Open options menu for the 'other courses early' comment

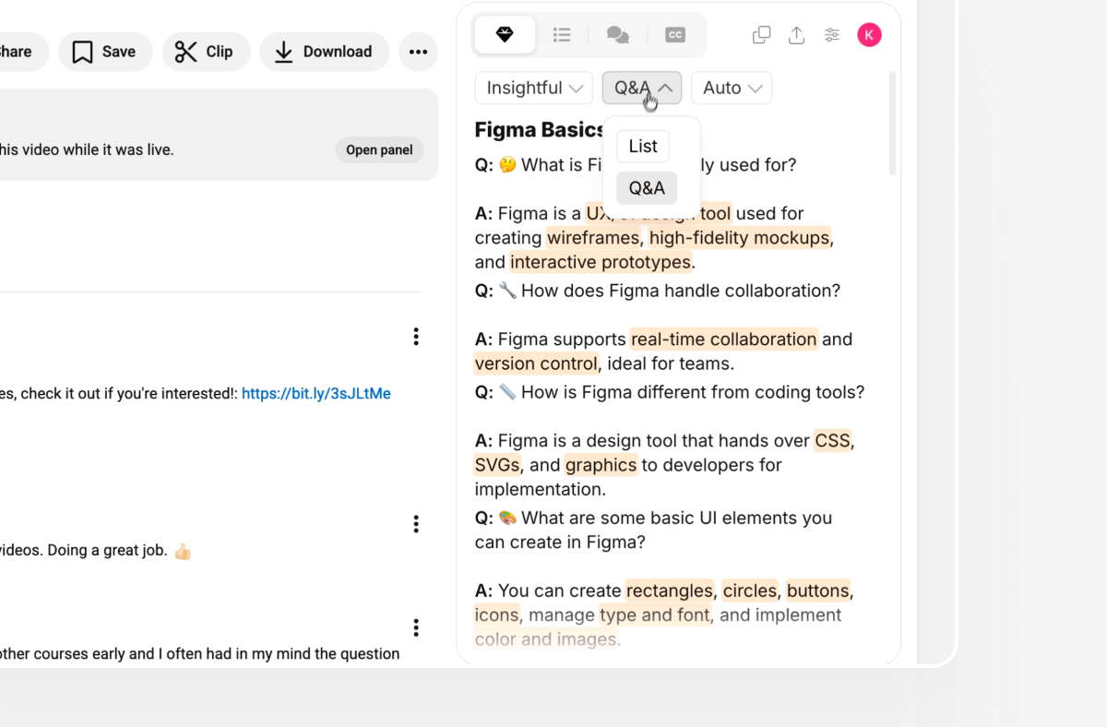pyautogui.click(x=416, y=627)
